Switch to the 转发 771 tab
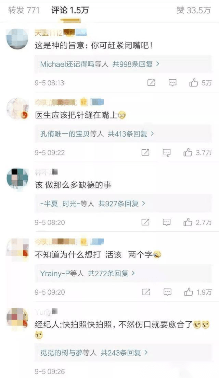219x378 pixels. click(x=24, y=10)
